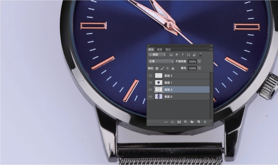Image resolution: width=278 pixels, height=165 pixels.
Task: Filter layers by pixel layer icon
Action: (x=171, y=55)
